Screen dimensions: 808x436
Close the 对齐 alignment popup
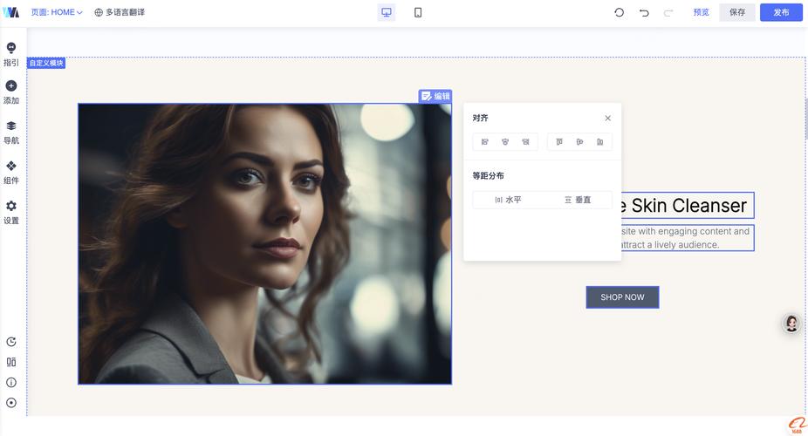pyautogui.click(x=608, y=119)
